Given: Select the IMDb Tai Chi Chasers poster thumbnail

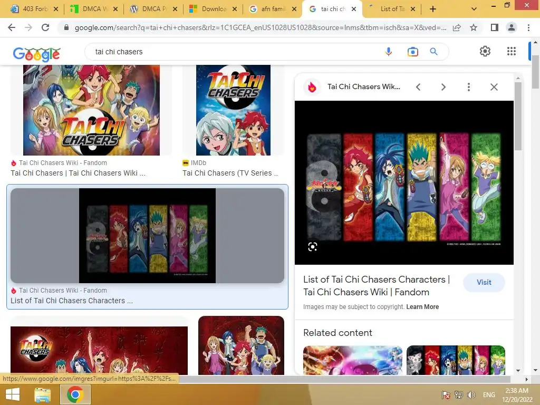Looking at the screenshot, I should 233,110.
